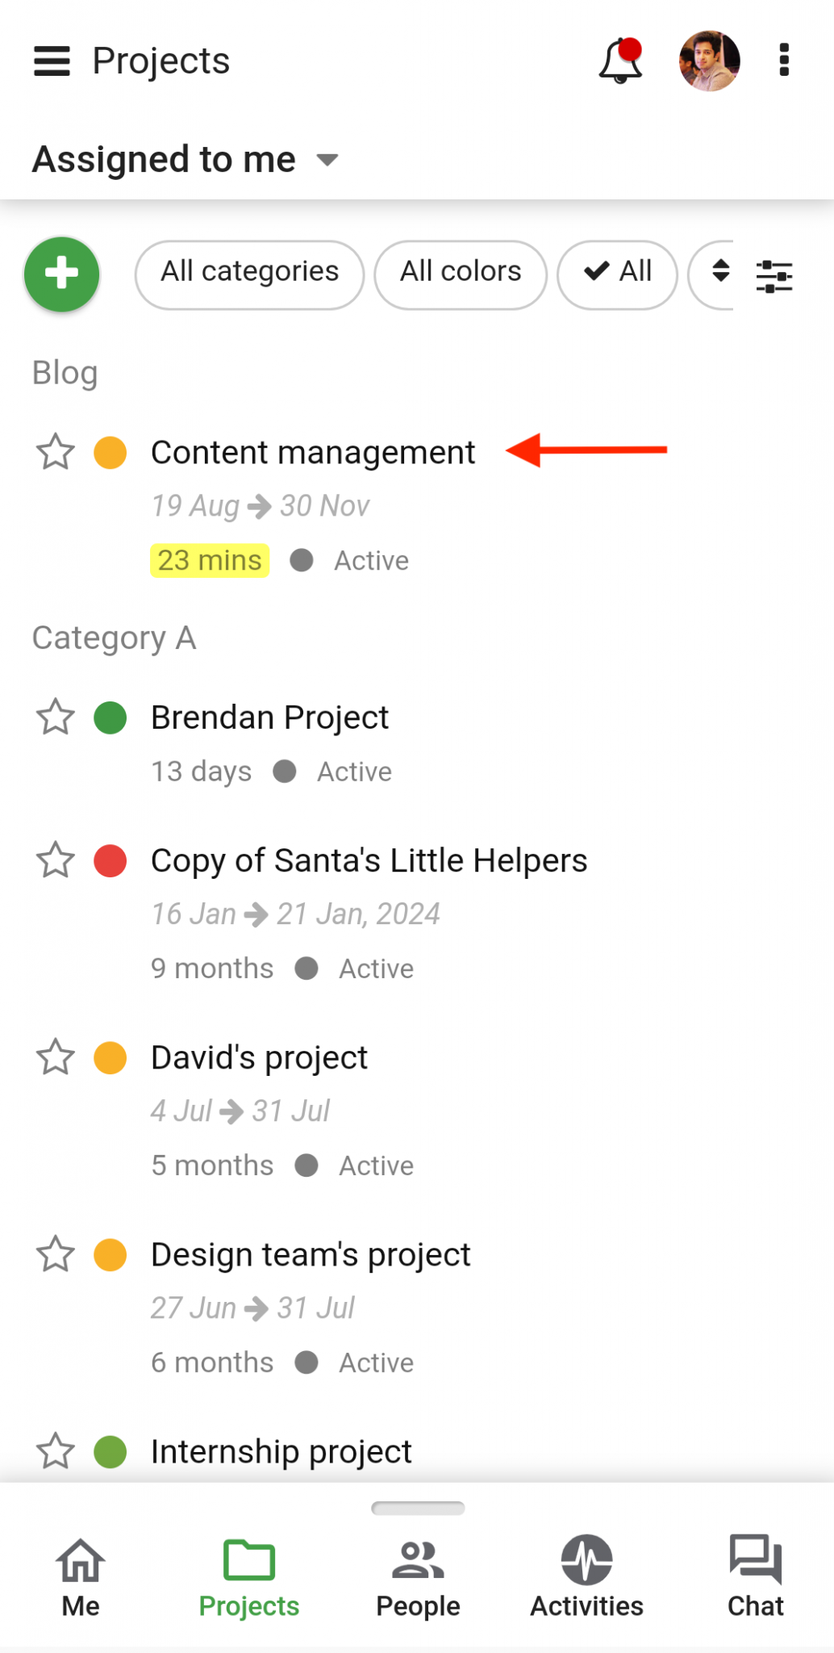Open the filter settings icon
Screen dimensions: 834x1653
point(774,274)
